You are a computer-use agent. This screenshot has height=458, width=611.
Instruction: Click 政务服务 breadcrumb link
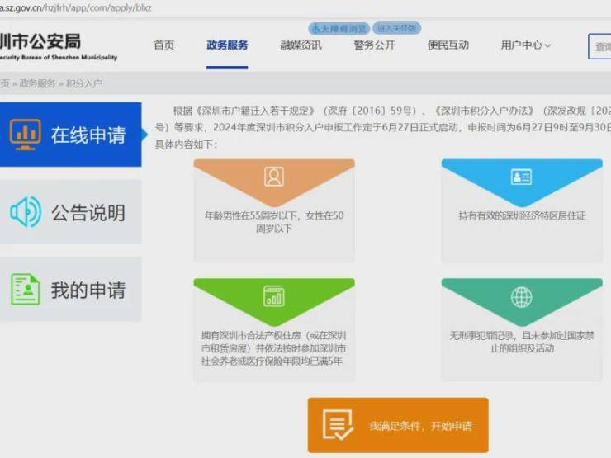(37, 83)
